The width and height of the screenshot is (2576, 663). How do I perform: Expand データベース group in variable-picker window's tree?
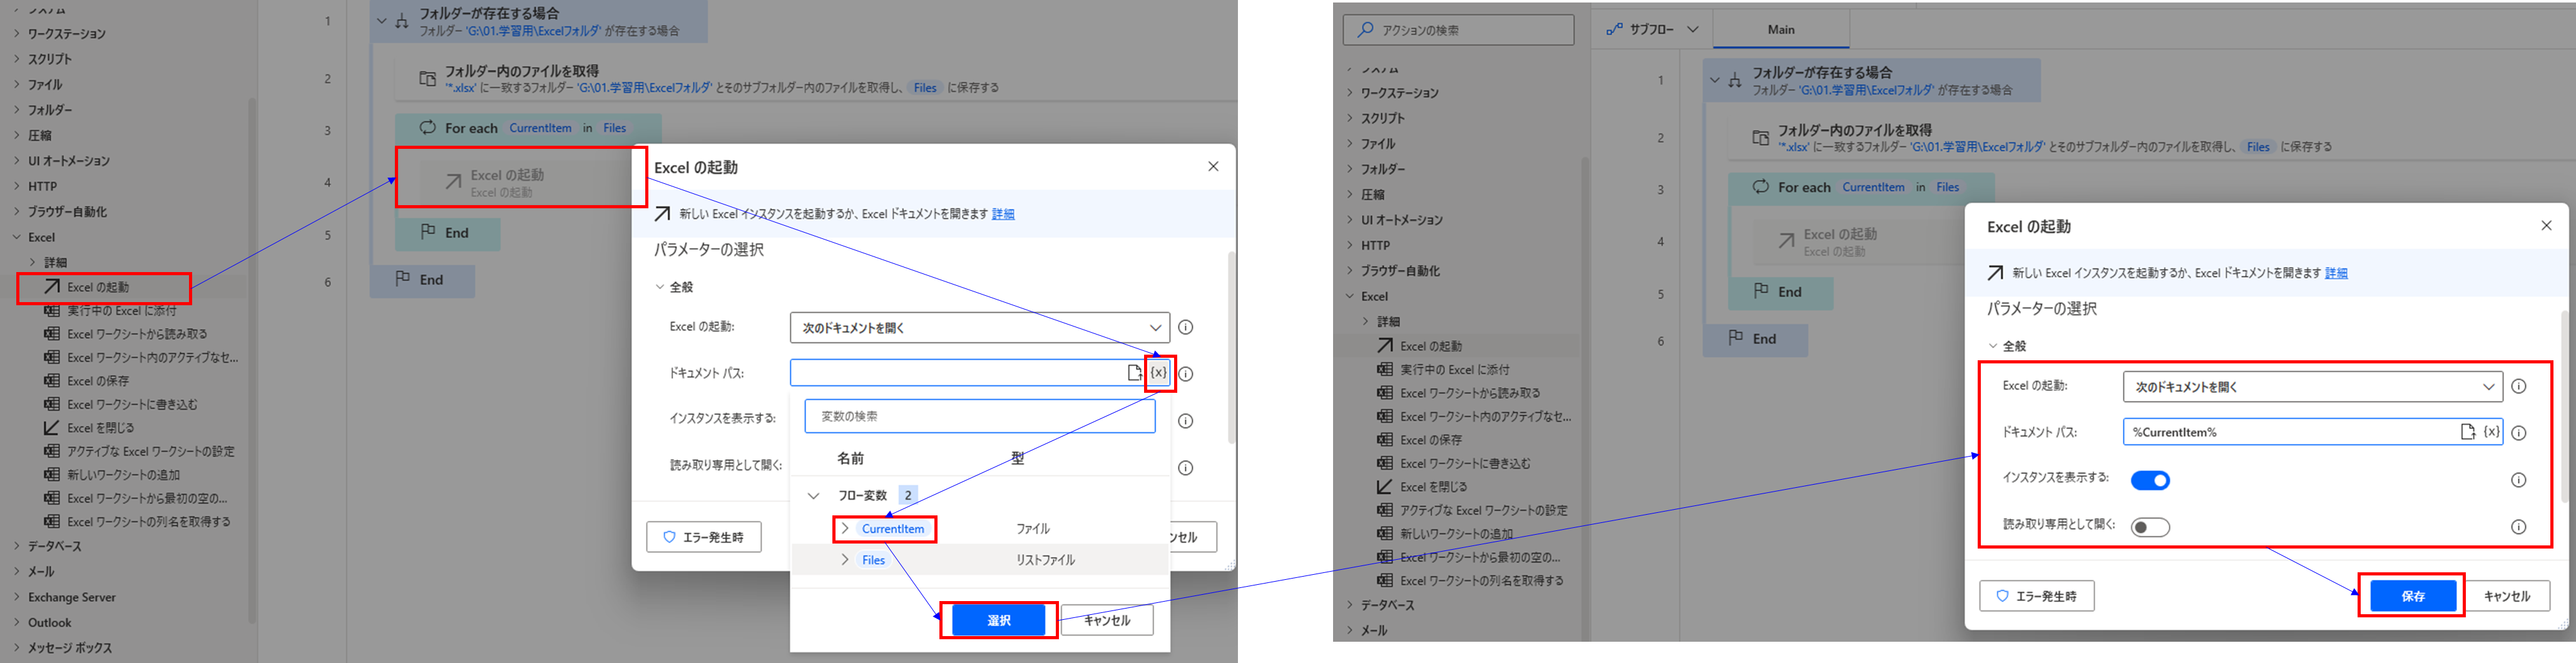pyautogui.click(x=17, y=546)
